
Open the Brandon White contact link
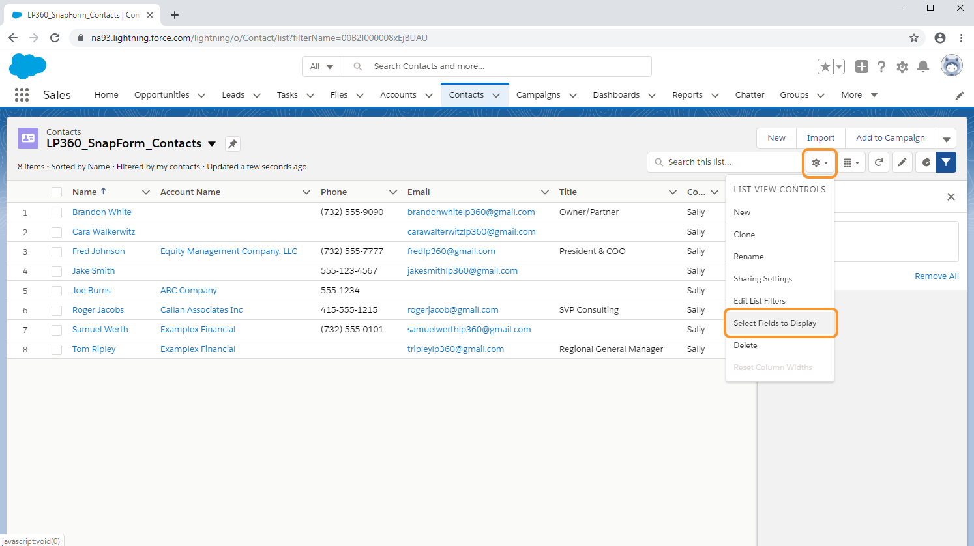click(102, 212)
